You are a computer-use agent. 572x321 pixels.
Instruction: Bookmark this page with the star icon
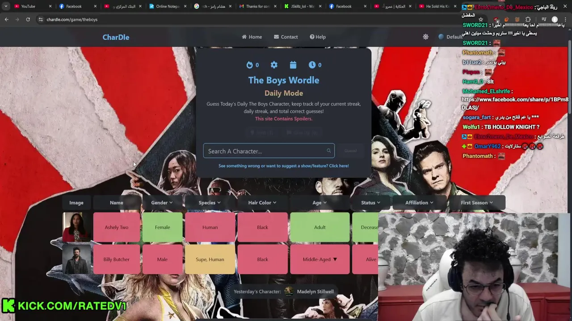481,20
